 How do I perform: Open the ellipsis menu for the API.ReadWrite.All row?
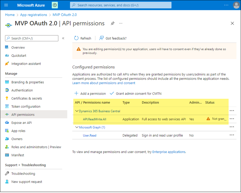click(232, 119)
